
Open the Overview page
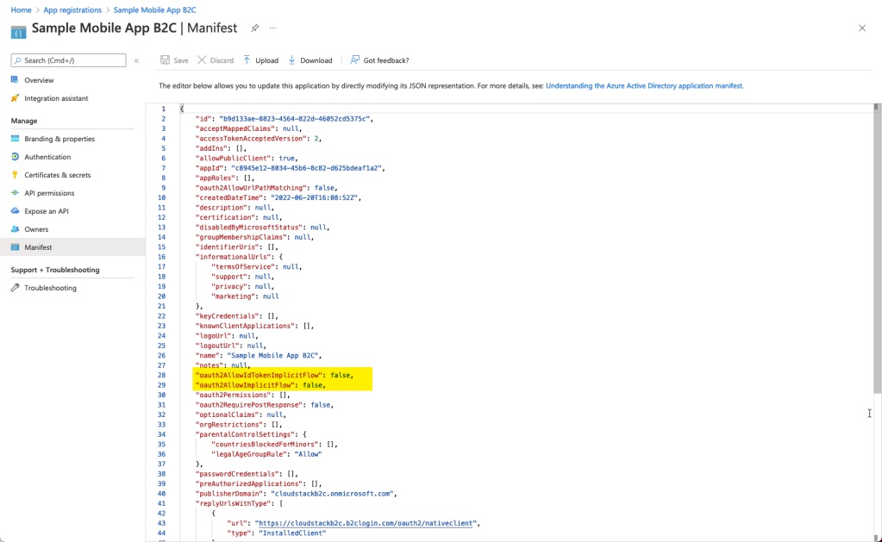pos(39,80)
